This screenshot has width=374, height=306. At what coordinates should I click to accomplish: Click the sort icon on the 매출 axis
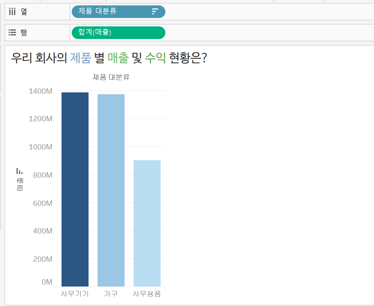pos(20,171)
